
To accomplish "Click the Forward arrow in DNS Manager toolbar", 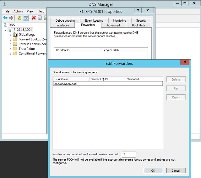I will click(11, 18).
